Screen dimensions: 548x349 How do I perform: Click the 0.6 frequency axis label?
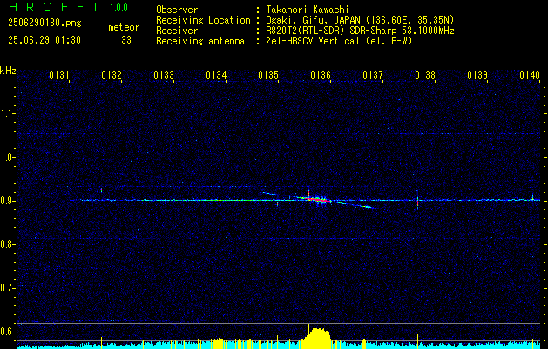point(6,332)
